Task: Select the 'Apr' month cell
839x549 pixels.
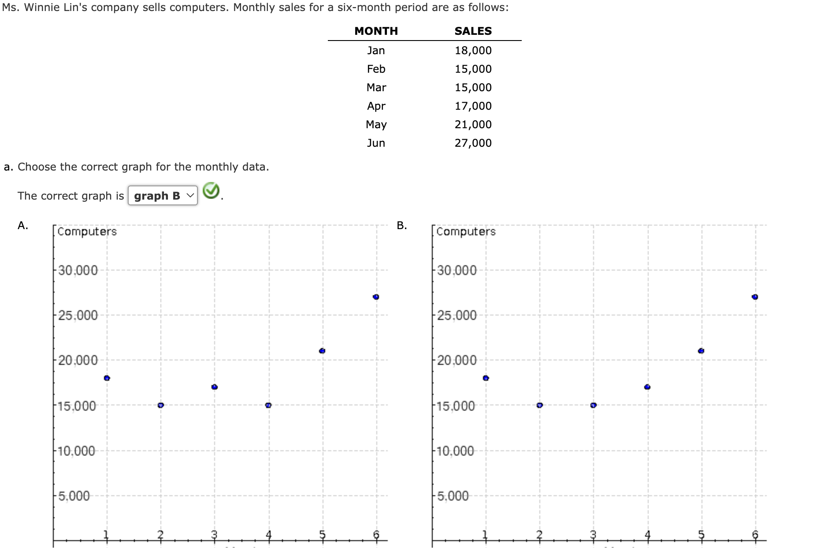Action: [x=376, y=106]
